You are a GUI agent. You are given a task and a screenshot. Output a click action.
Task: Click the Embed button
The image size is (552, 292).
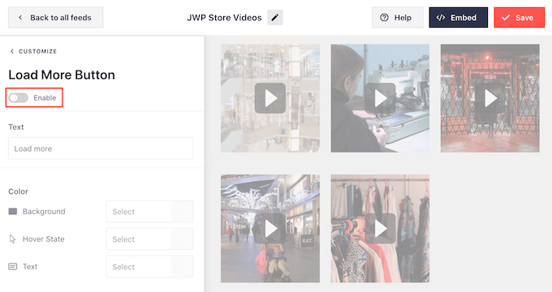pyautogui.click(x=459, y=18)
